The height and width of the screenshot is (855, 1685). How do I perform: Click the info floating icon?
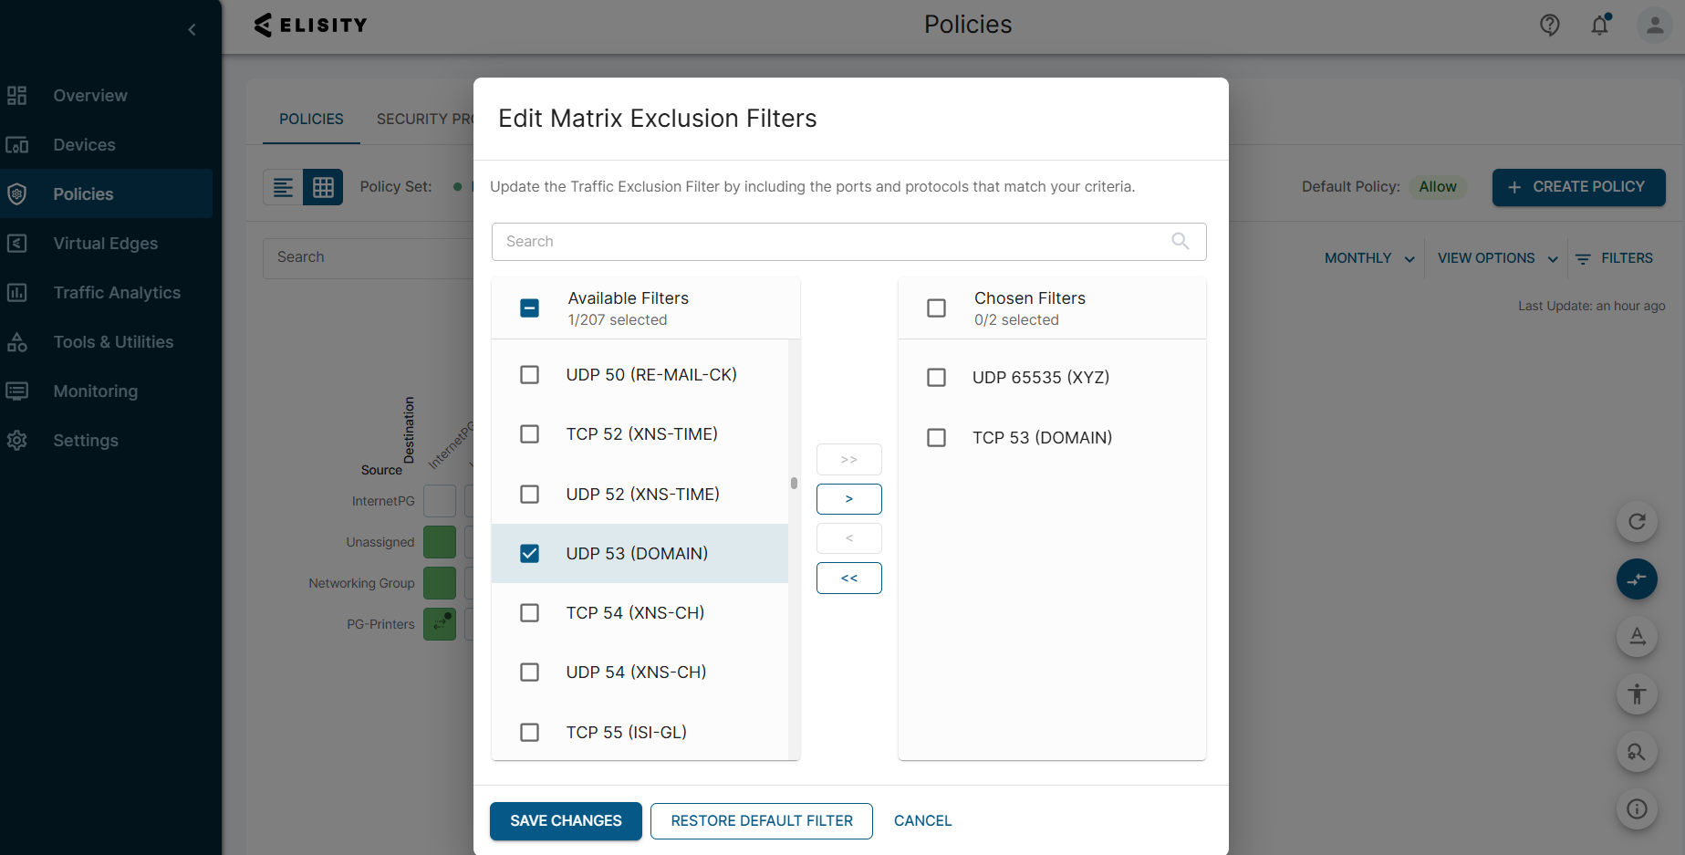(x=1637, y=808)
